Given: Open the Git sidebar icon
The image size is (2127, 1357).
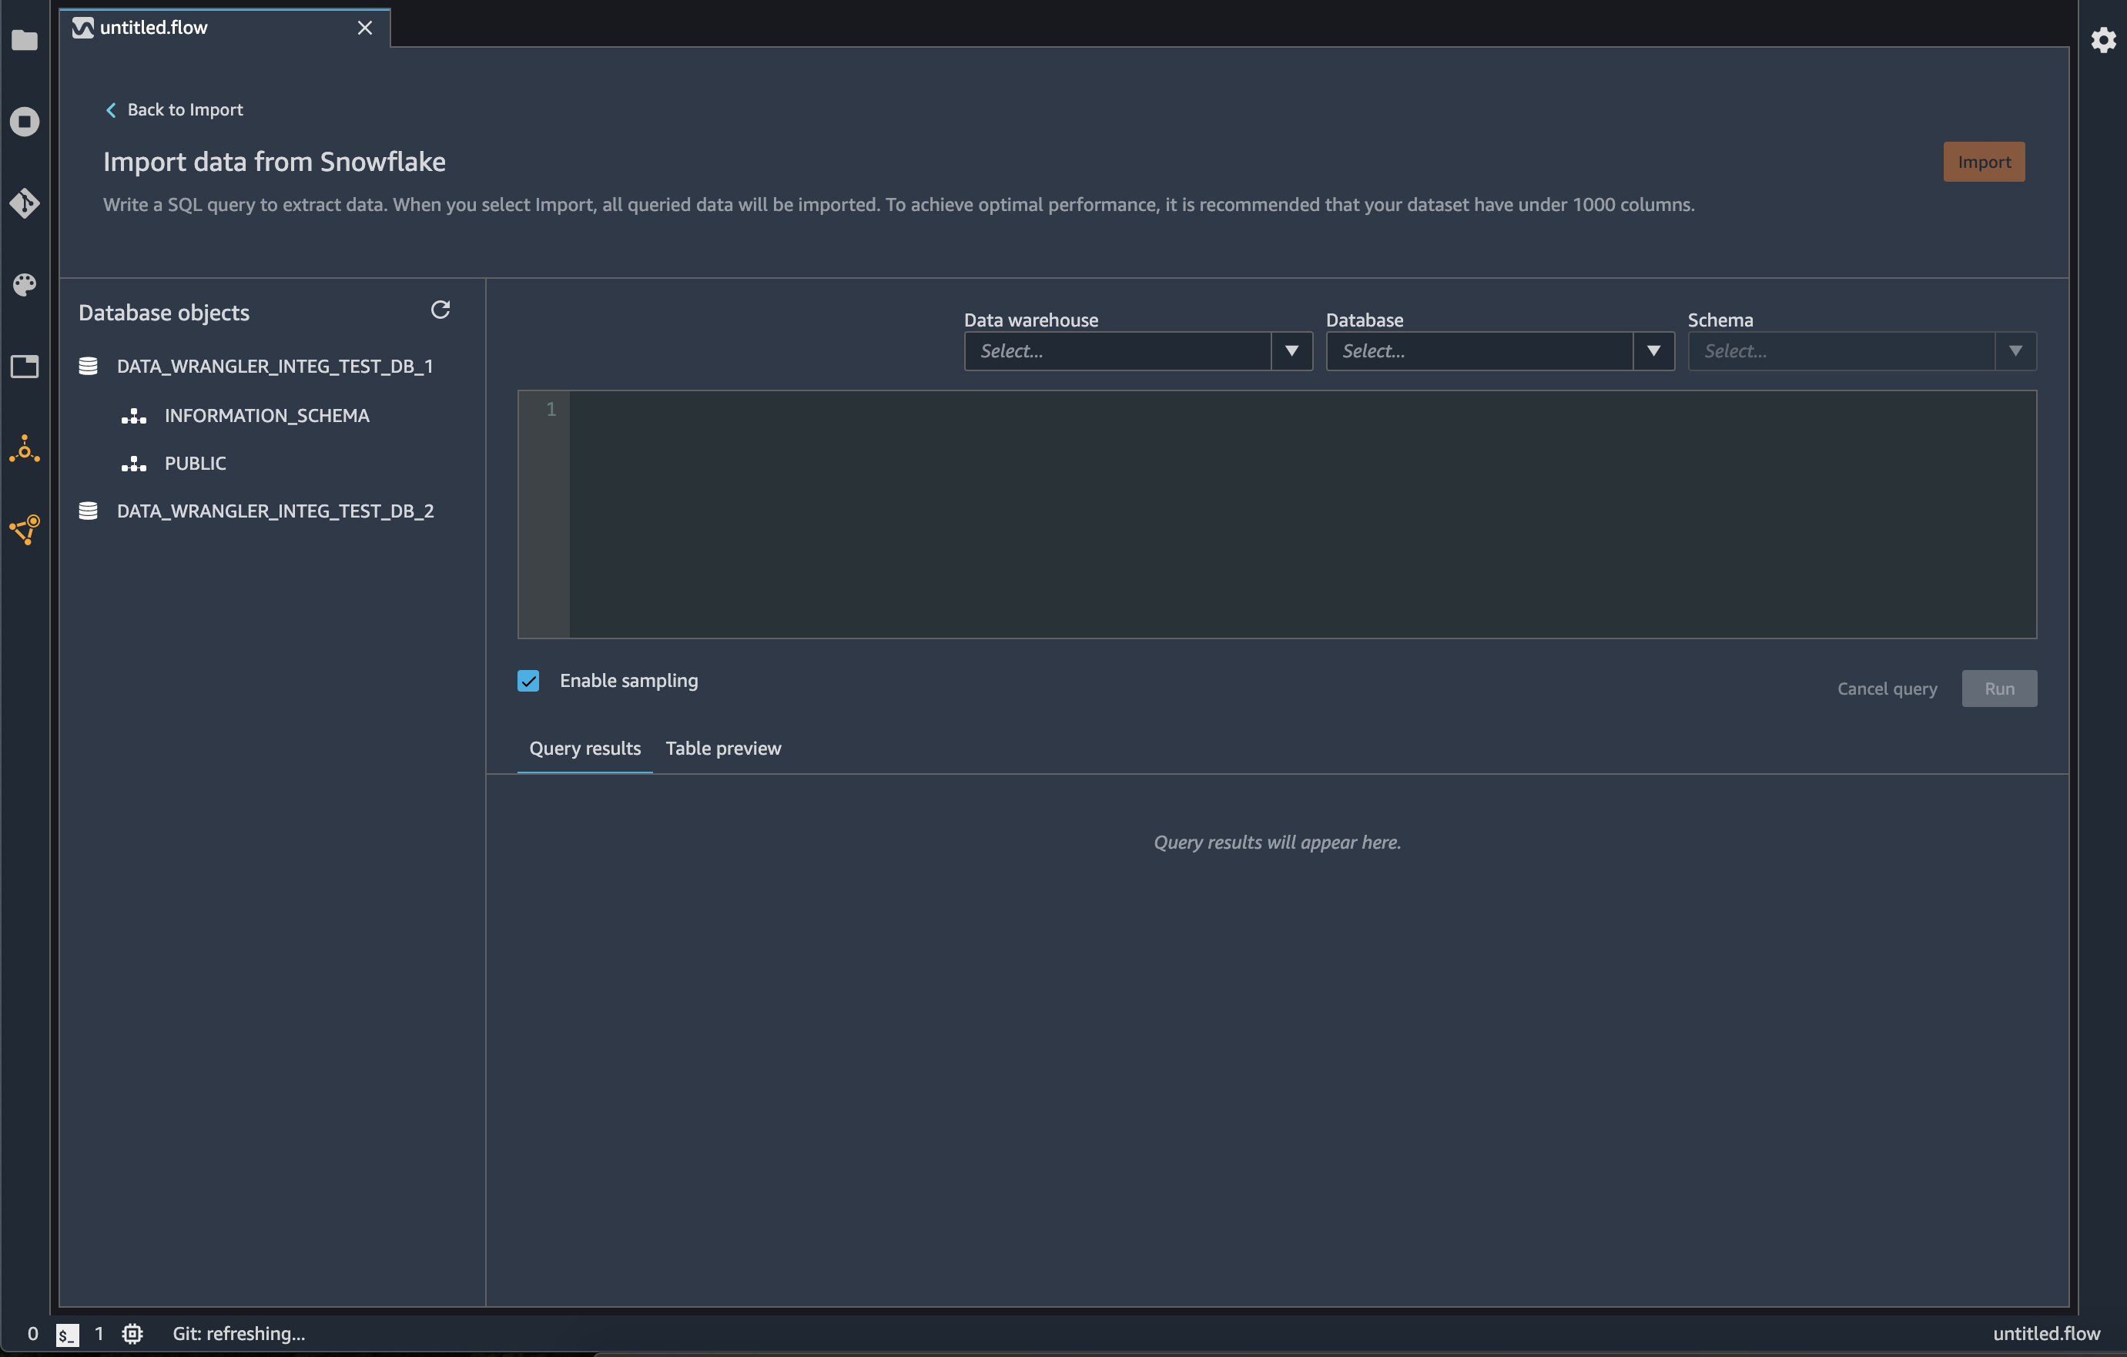Looking at the screenshot, I should pos(25,203).
